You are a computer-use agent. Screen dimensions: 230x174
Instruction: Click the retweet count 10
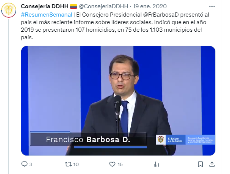(x=76, y=164)
